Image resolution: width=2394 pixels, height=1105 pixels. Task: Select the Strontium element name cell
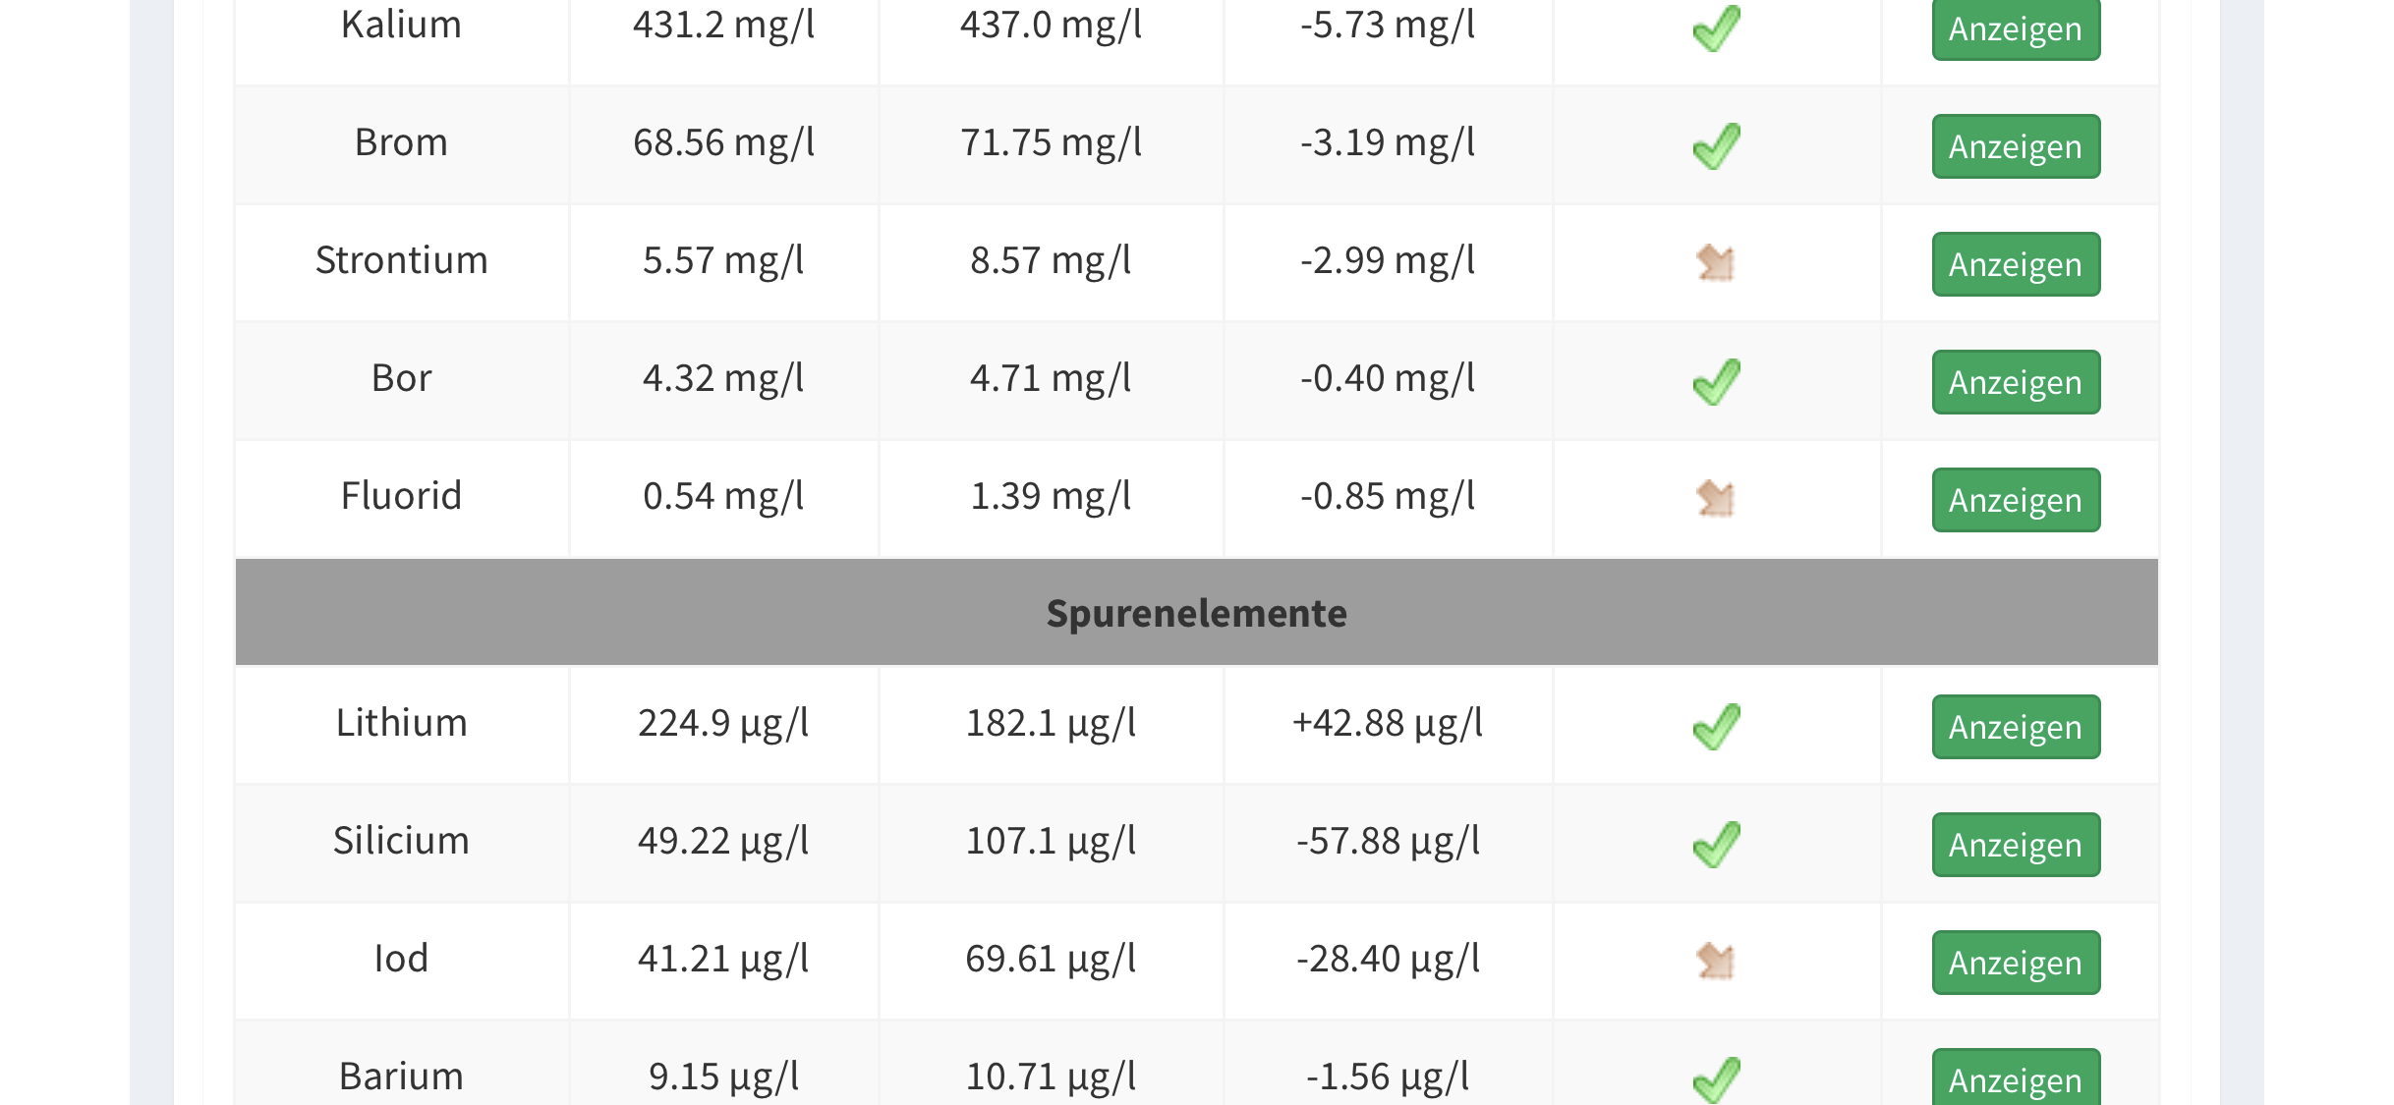401,260
